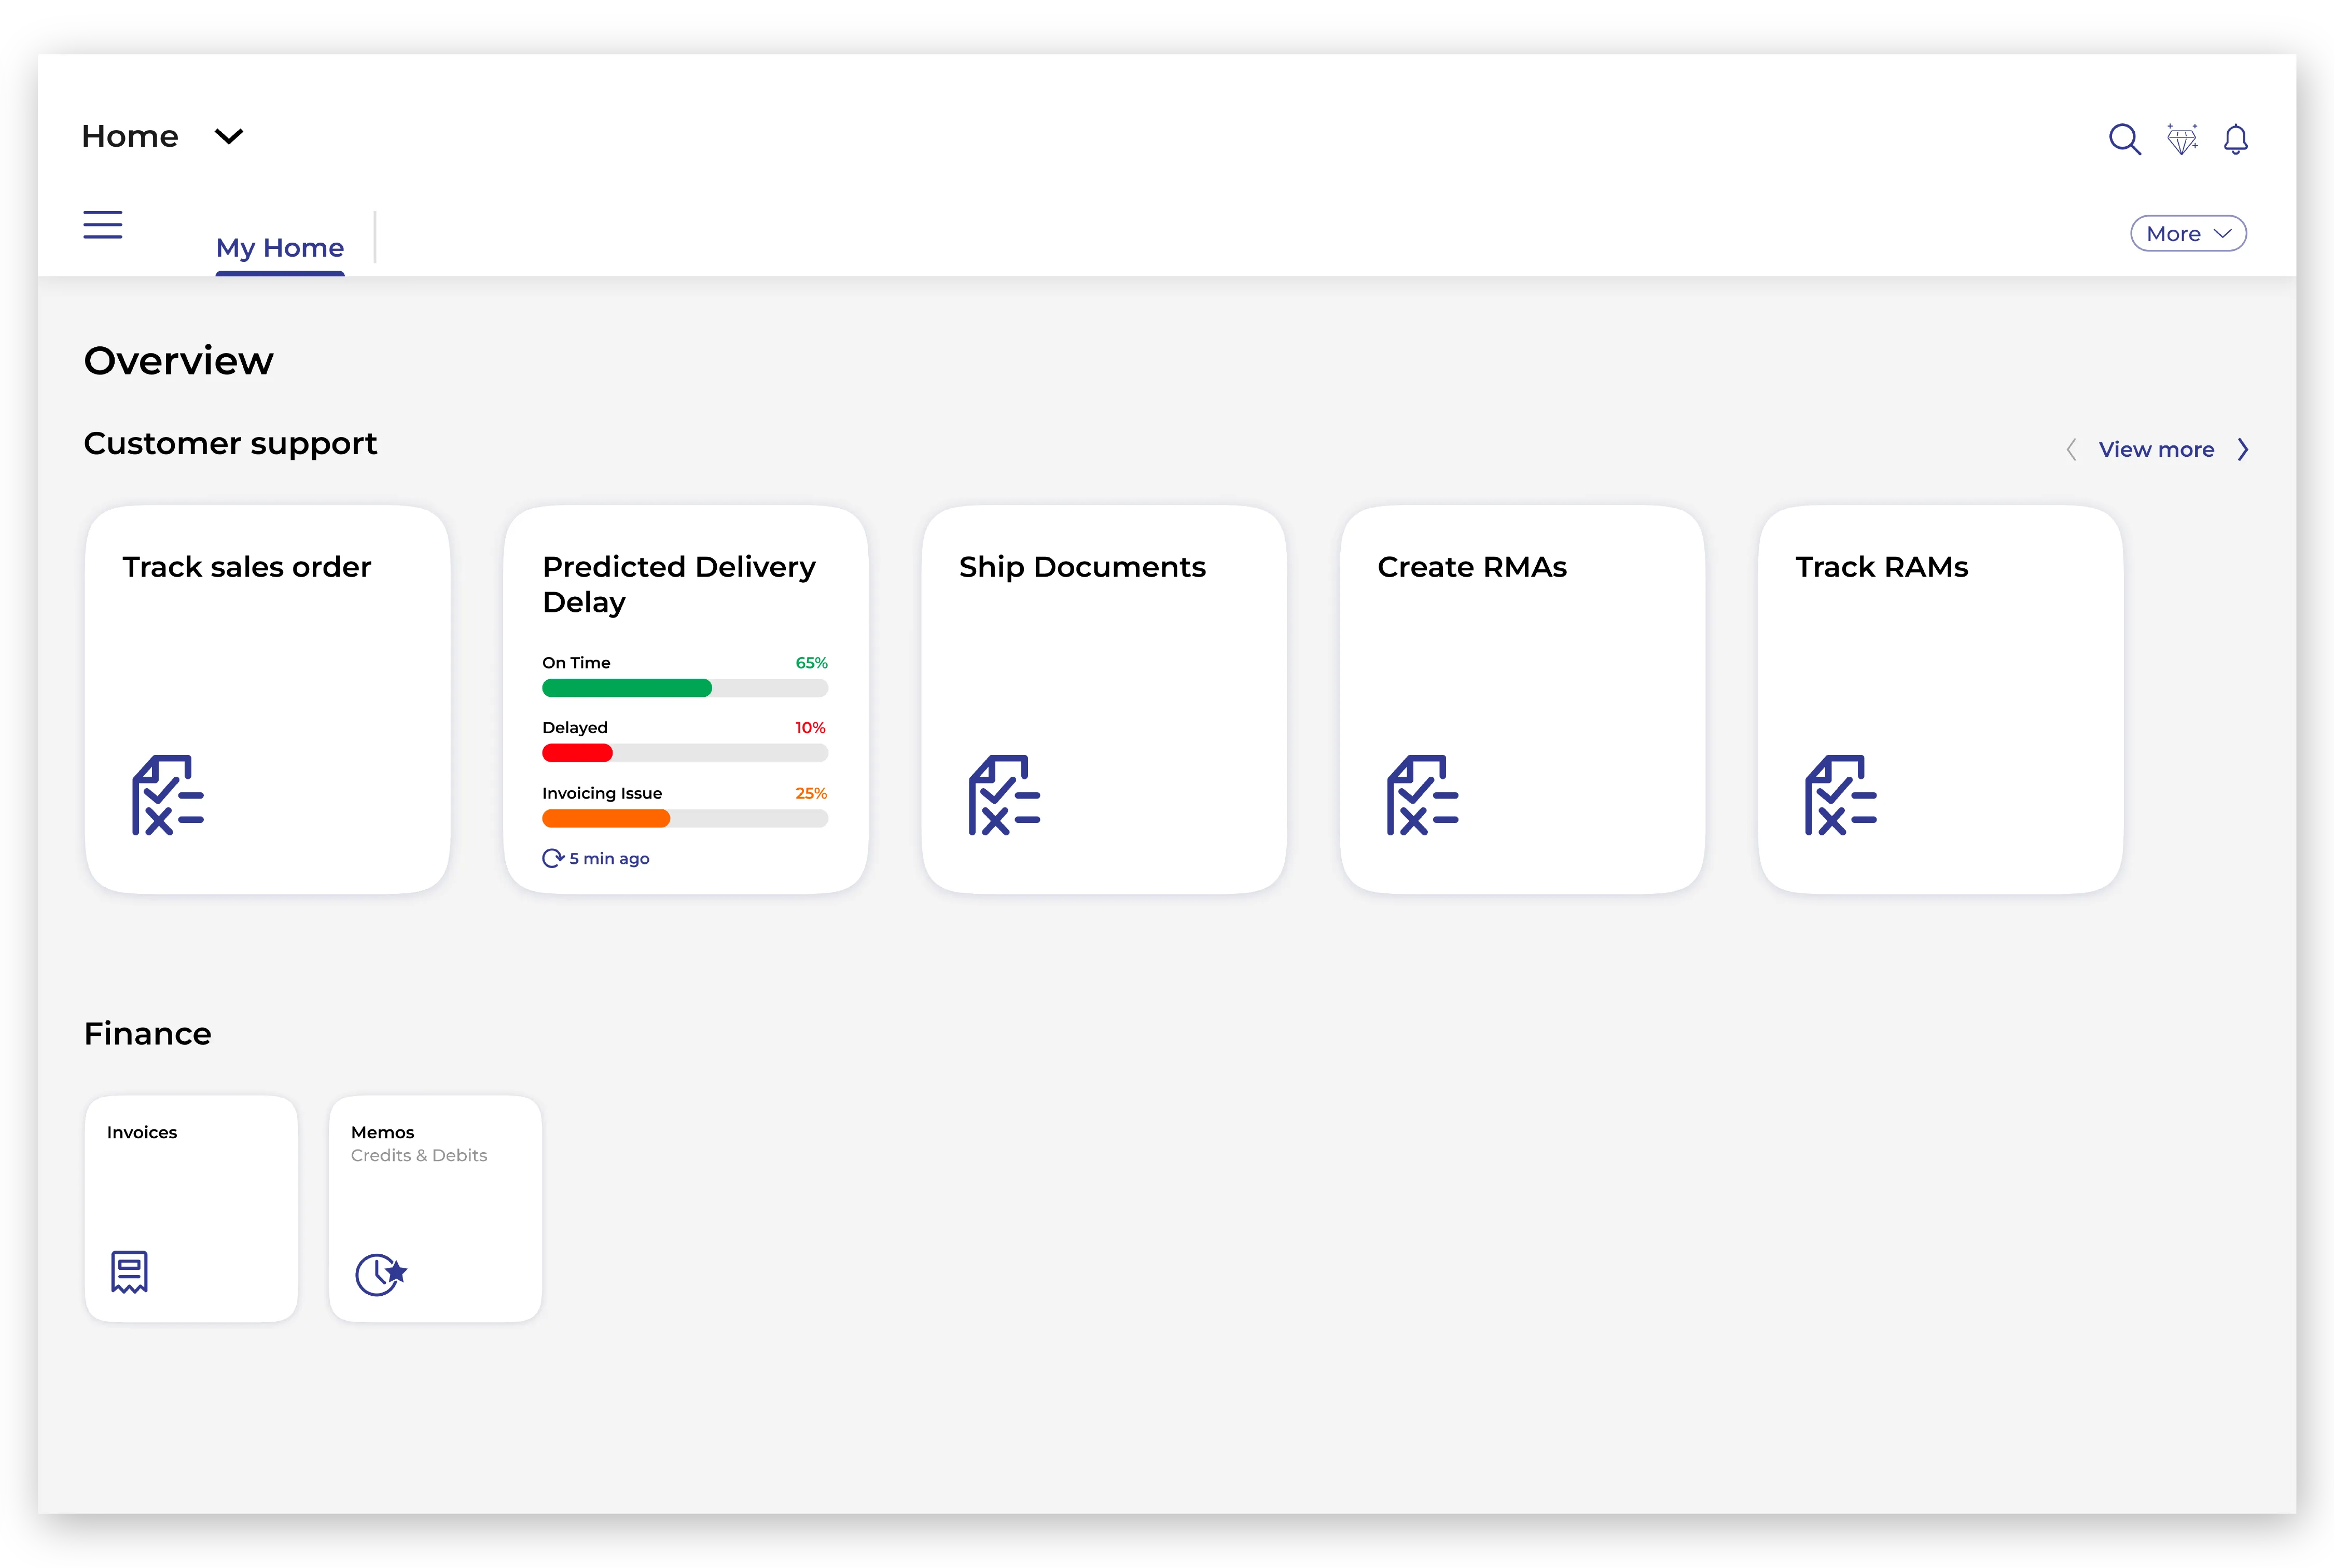Open the Ship Documents card title
This screenshot has width=2334, height=1568.
click(1082, 567)
